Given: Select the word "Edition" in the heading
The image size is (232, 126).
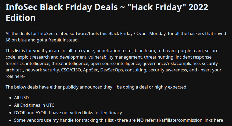Looking at the screenshot, I should pos(20,18).
